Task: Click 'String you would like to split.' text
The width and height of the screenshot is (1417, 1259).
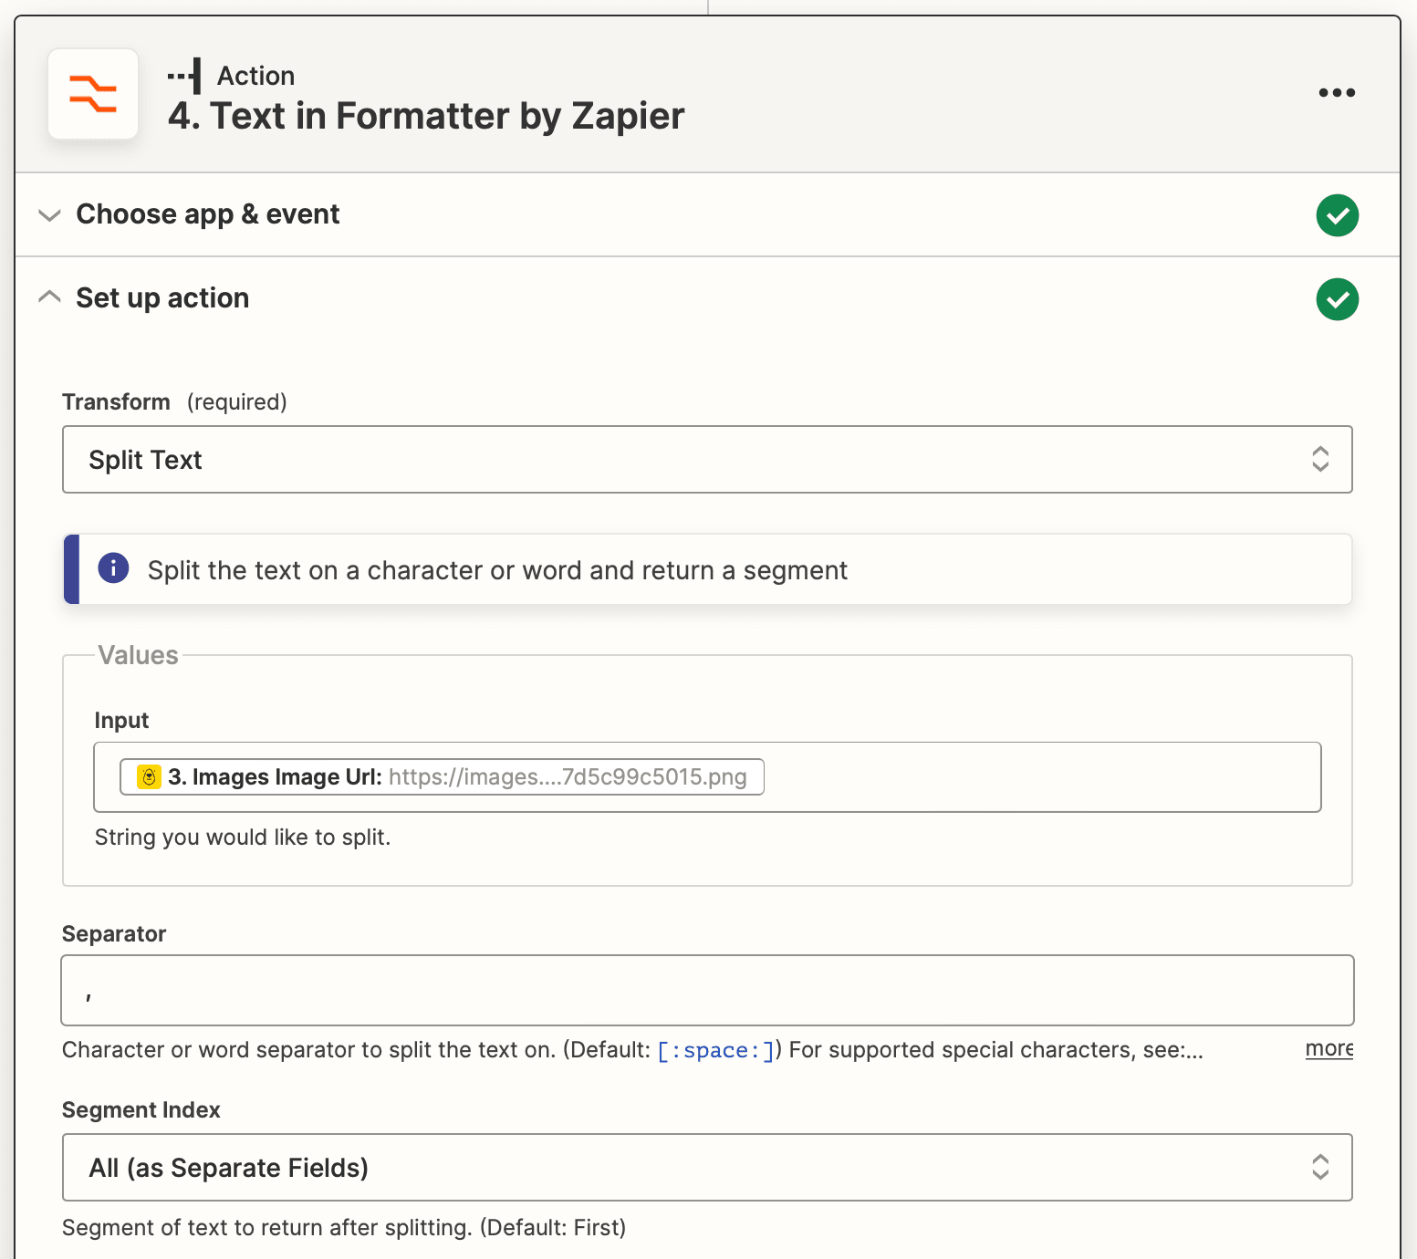Action: (x=243, y=838)
